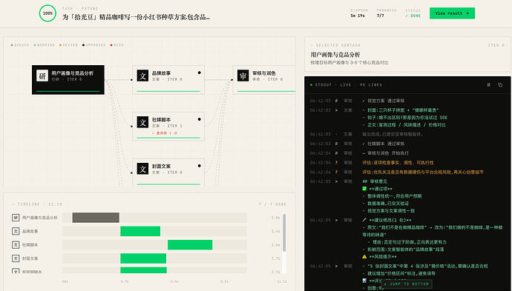Click the green checkbox emoji before 通过项
Viewport: 512px width, 291px height.
coord(364,189)
